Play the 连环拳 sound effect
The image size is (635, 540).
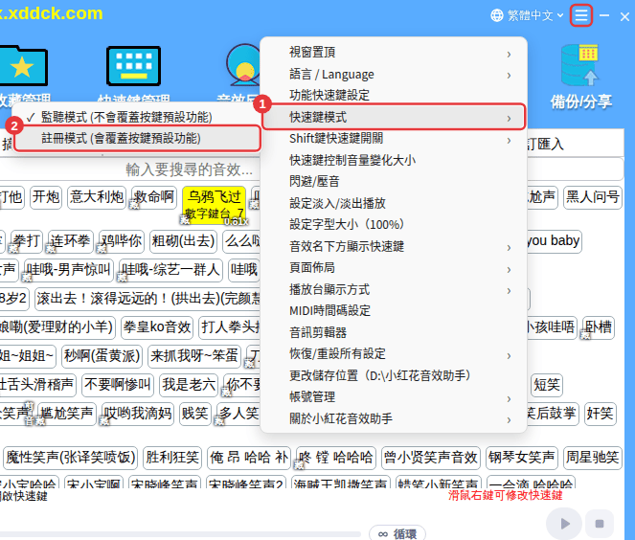coord(71,241)
